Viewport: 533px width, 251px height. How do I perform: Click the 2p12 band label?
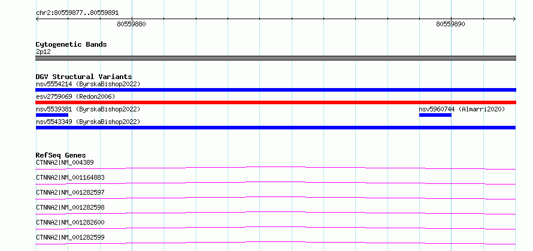(43, 52)
